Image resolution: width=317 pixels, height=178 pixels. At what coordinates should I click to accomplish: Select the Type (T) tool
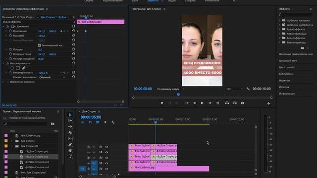point(70,156)
